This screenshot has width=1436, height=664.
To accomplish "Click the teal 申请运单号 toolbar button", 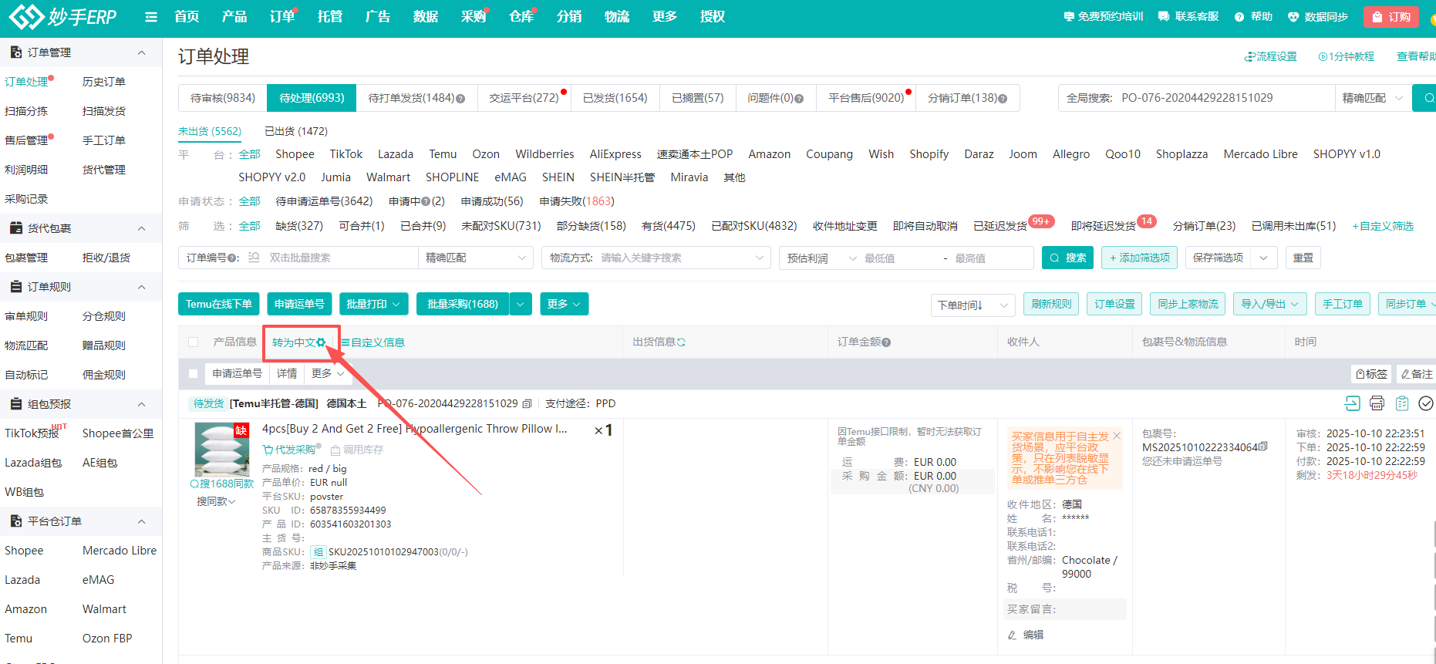I will tap(299, 304).
